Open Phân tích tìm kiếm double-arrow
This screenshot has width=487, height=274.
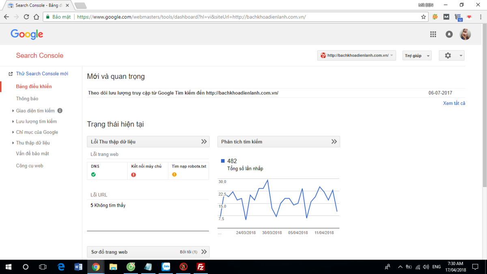click(x=334, y=142)
